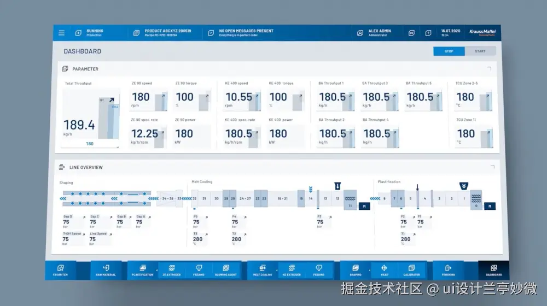
Task: Open the Product ABCXYZ recipe icon
Action: 136,33
